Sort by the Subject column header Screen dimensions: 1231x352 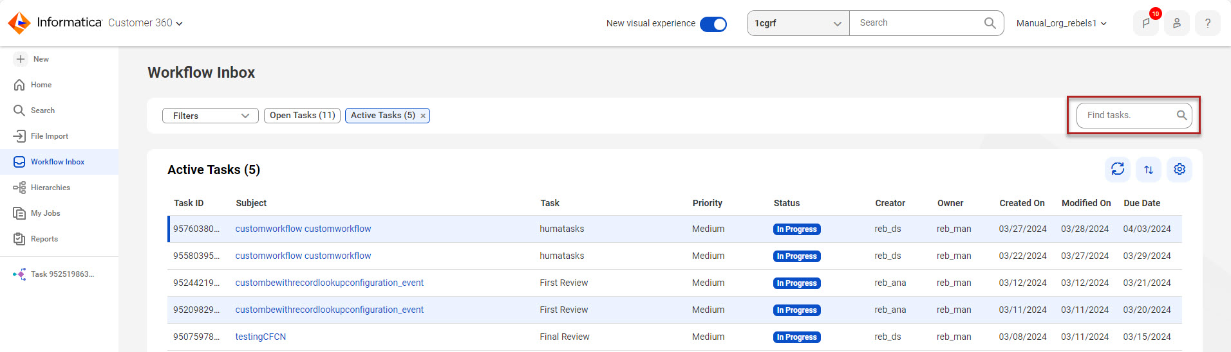coord(251,203)
